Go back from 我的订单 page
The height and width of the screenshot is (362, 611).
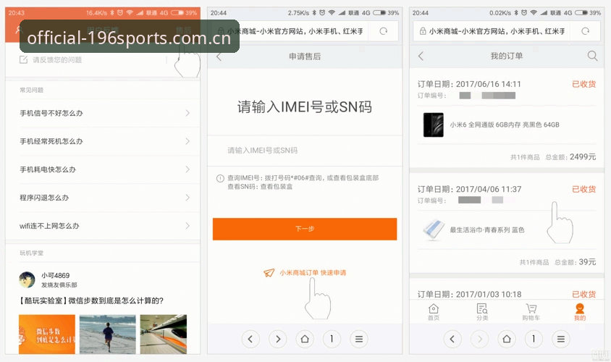click(421, 56)
